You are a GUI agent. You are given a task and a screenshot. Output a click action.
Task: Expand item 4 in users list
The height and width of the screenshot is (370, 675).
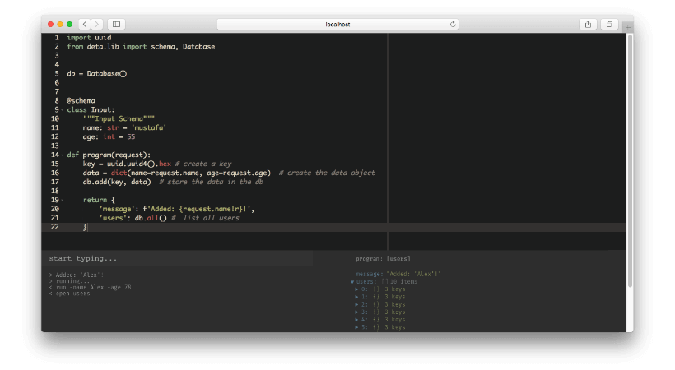click(356, 320)
